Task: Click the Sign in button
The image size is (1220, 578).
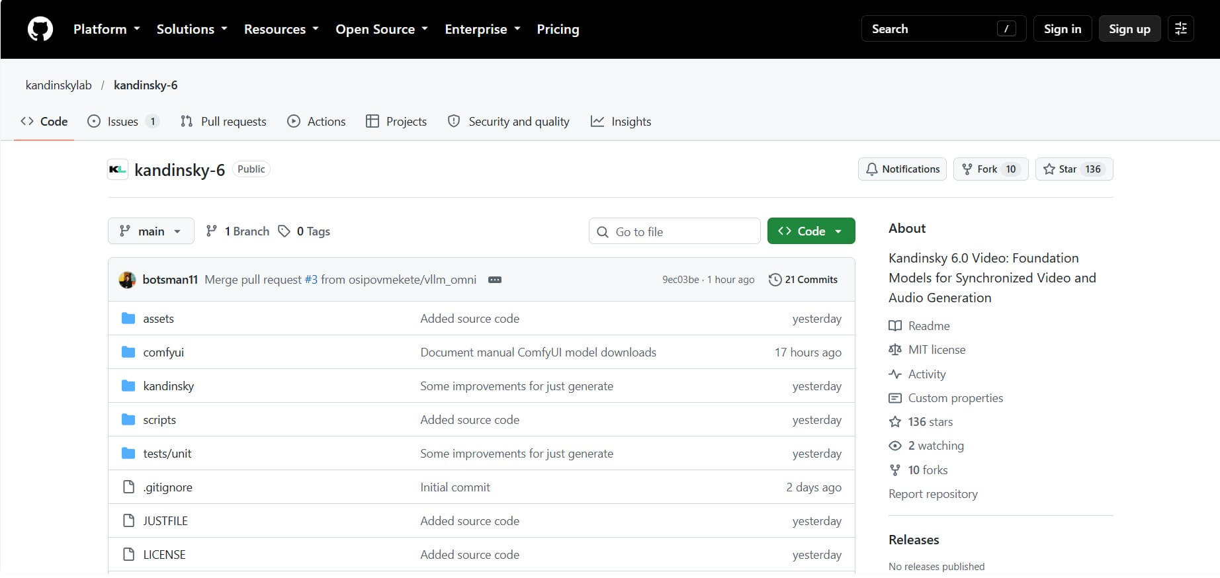Action: coord(1063,28)
